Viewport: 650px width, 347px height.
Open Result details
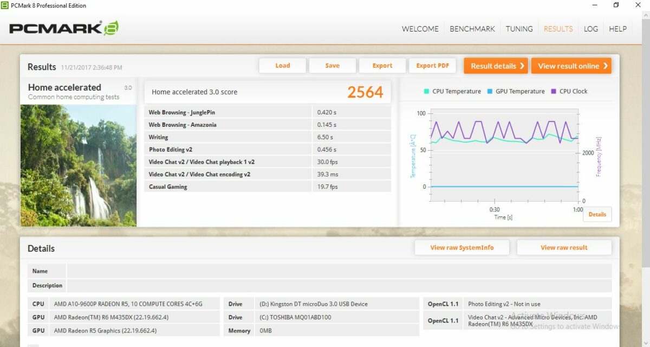tap(496, 66)
